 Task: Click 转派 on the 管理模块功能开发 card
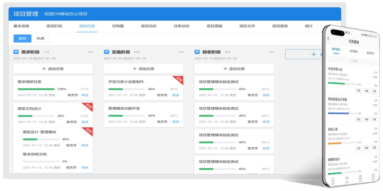point(175,122)
